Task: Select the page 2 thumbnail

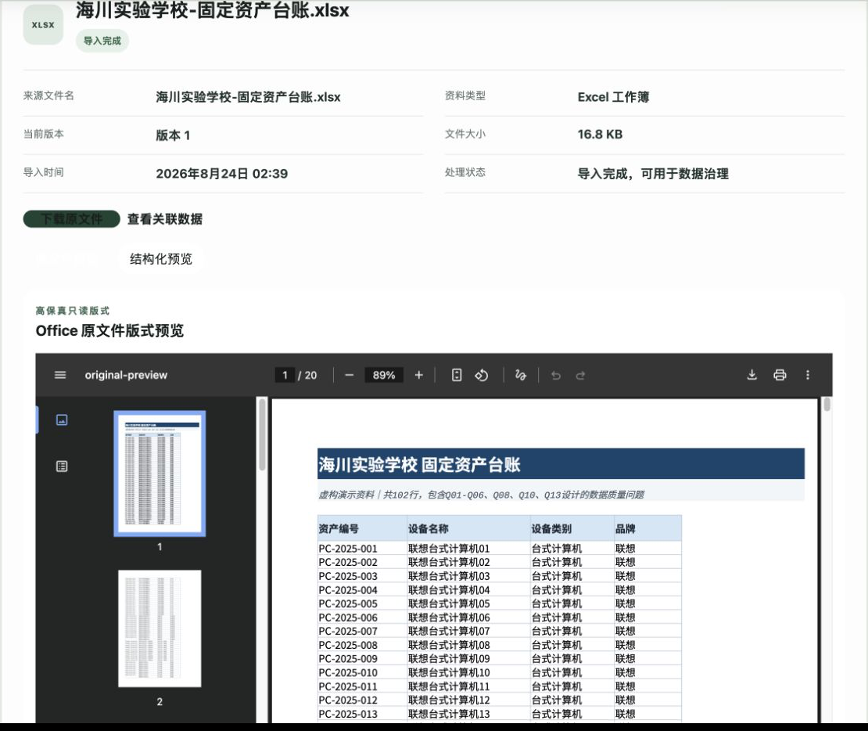Action: 160,628
